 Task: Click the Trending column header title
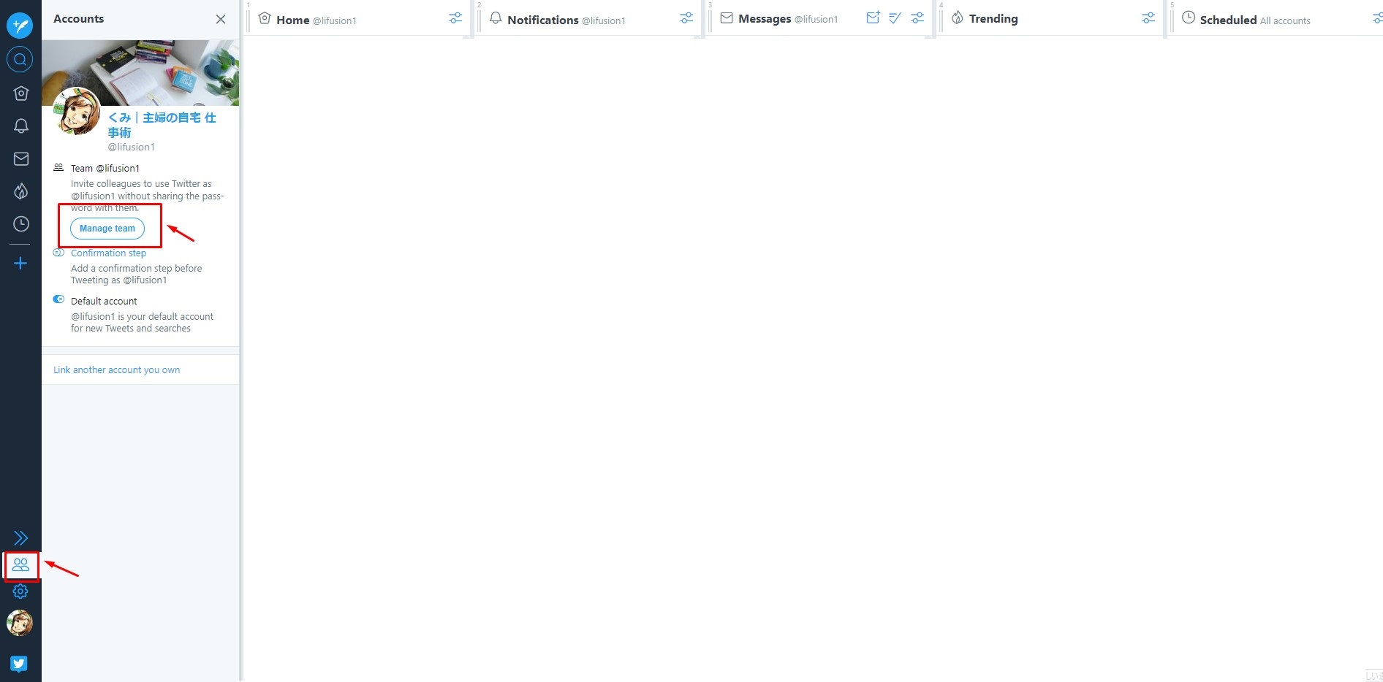point(993,19)
